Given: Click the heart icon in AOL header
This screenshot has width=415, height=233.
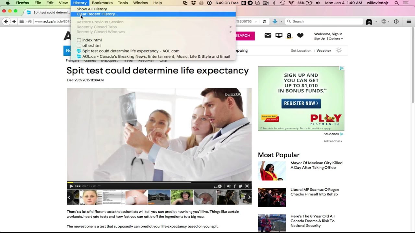Looking at the screenshot, I should pyautogui.click(x=300, y=35).
